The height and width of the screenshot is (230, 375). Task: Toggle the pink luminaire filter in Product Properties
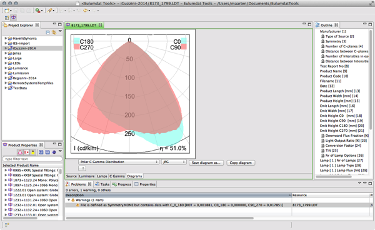(x=20, y=152)
